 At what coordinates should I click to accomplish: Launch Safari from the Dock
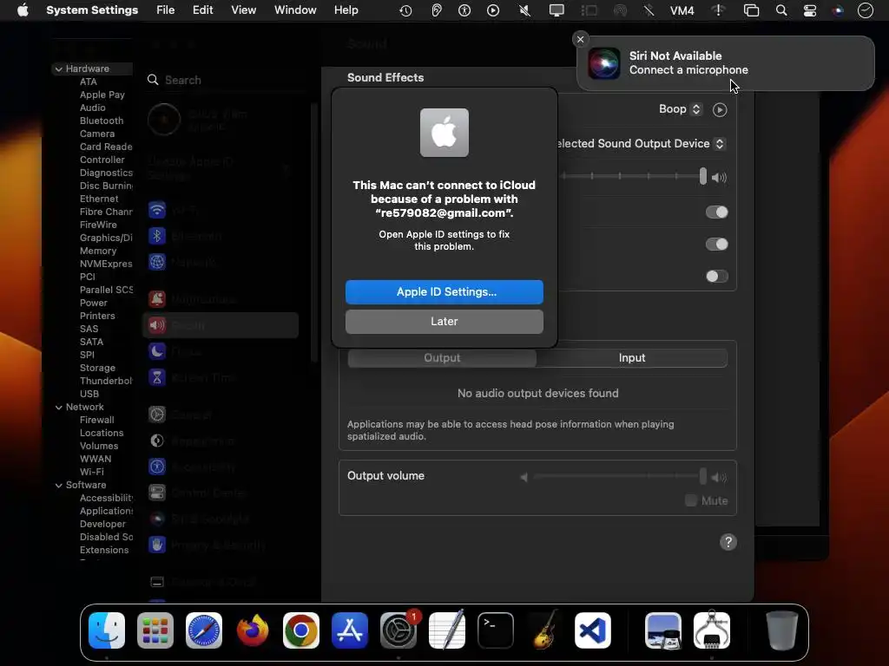pyautogui.click(x=204, y=630)
